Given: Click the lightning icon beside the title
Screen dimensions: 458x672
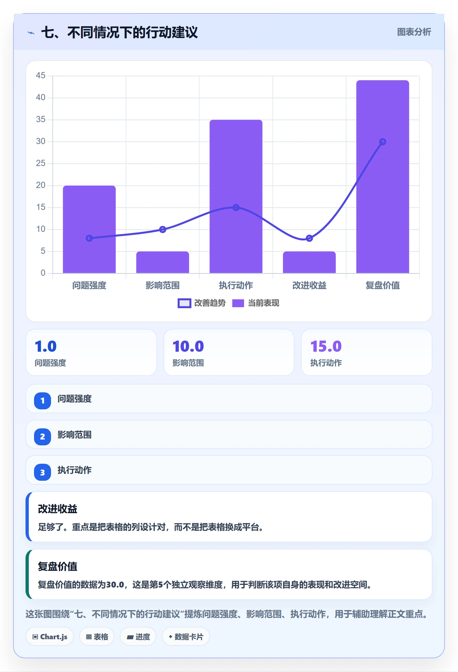Looking at the screenshot, I should tap(31, 33).
